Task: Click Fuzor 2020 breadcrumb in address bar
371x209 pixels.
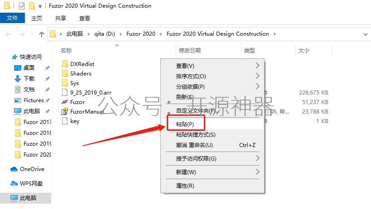Action: coord(141,34)
